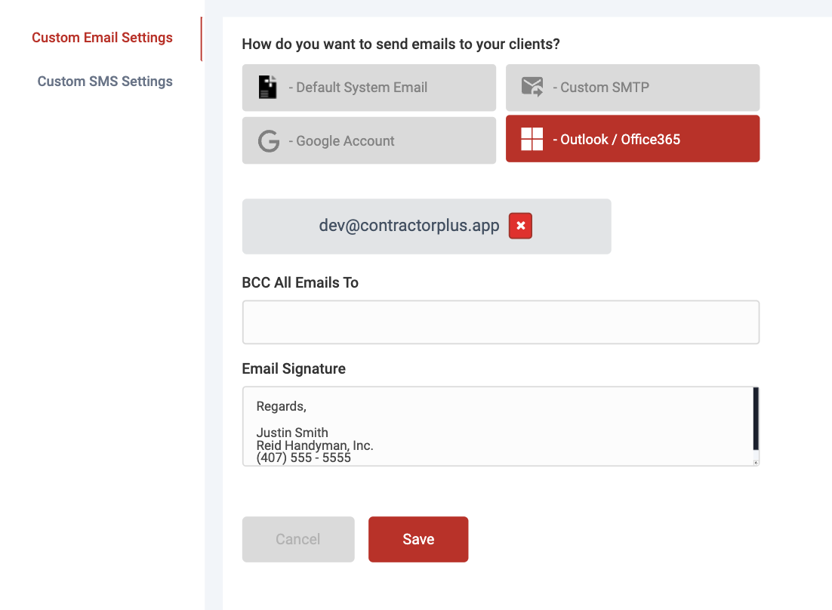Click the Email Signature box scrollbar

coord(756,419)
